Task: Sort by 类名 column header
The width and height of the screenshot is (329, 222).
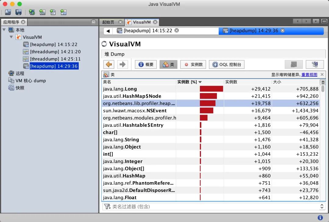Action: (139, 82)
